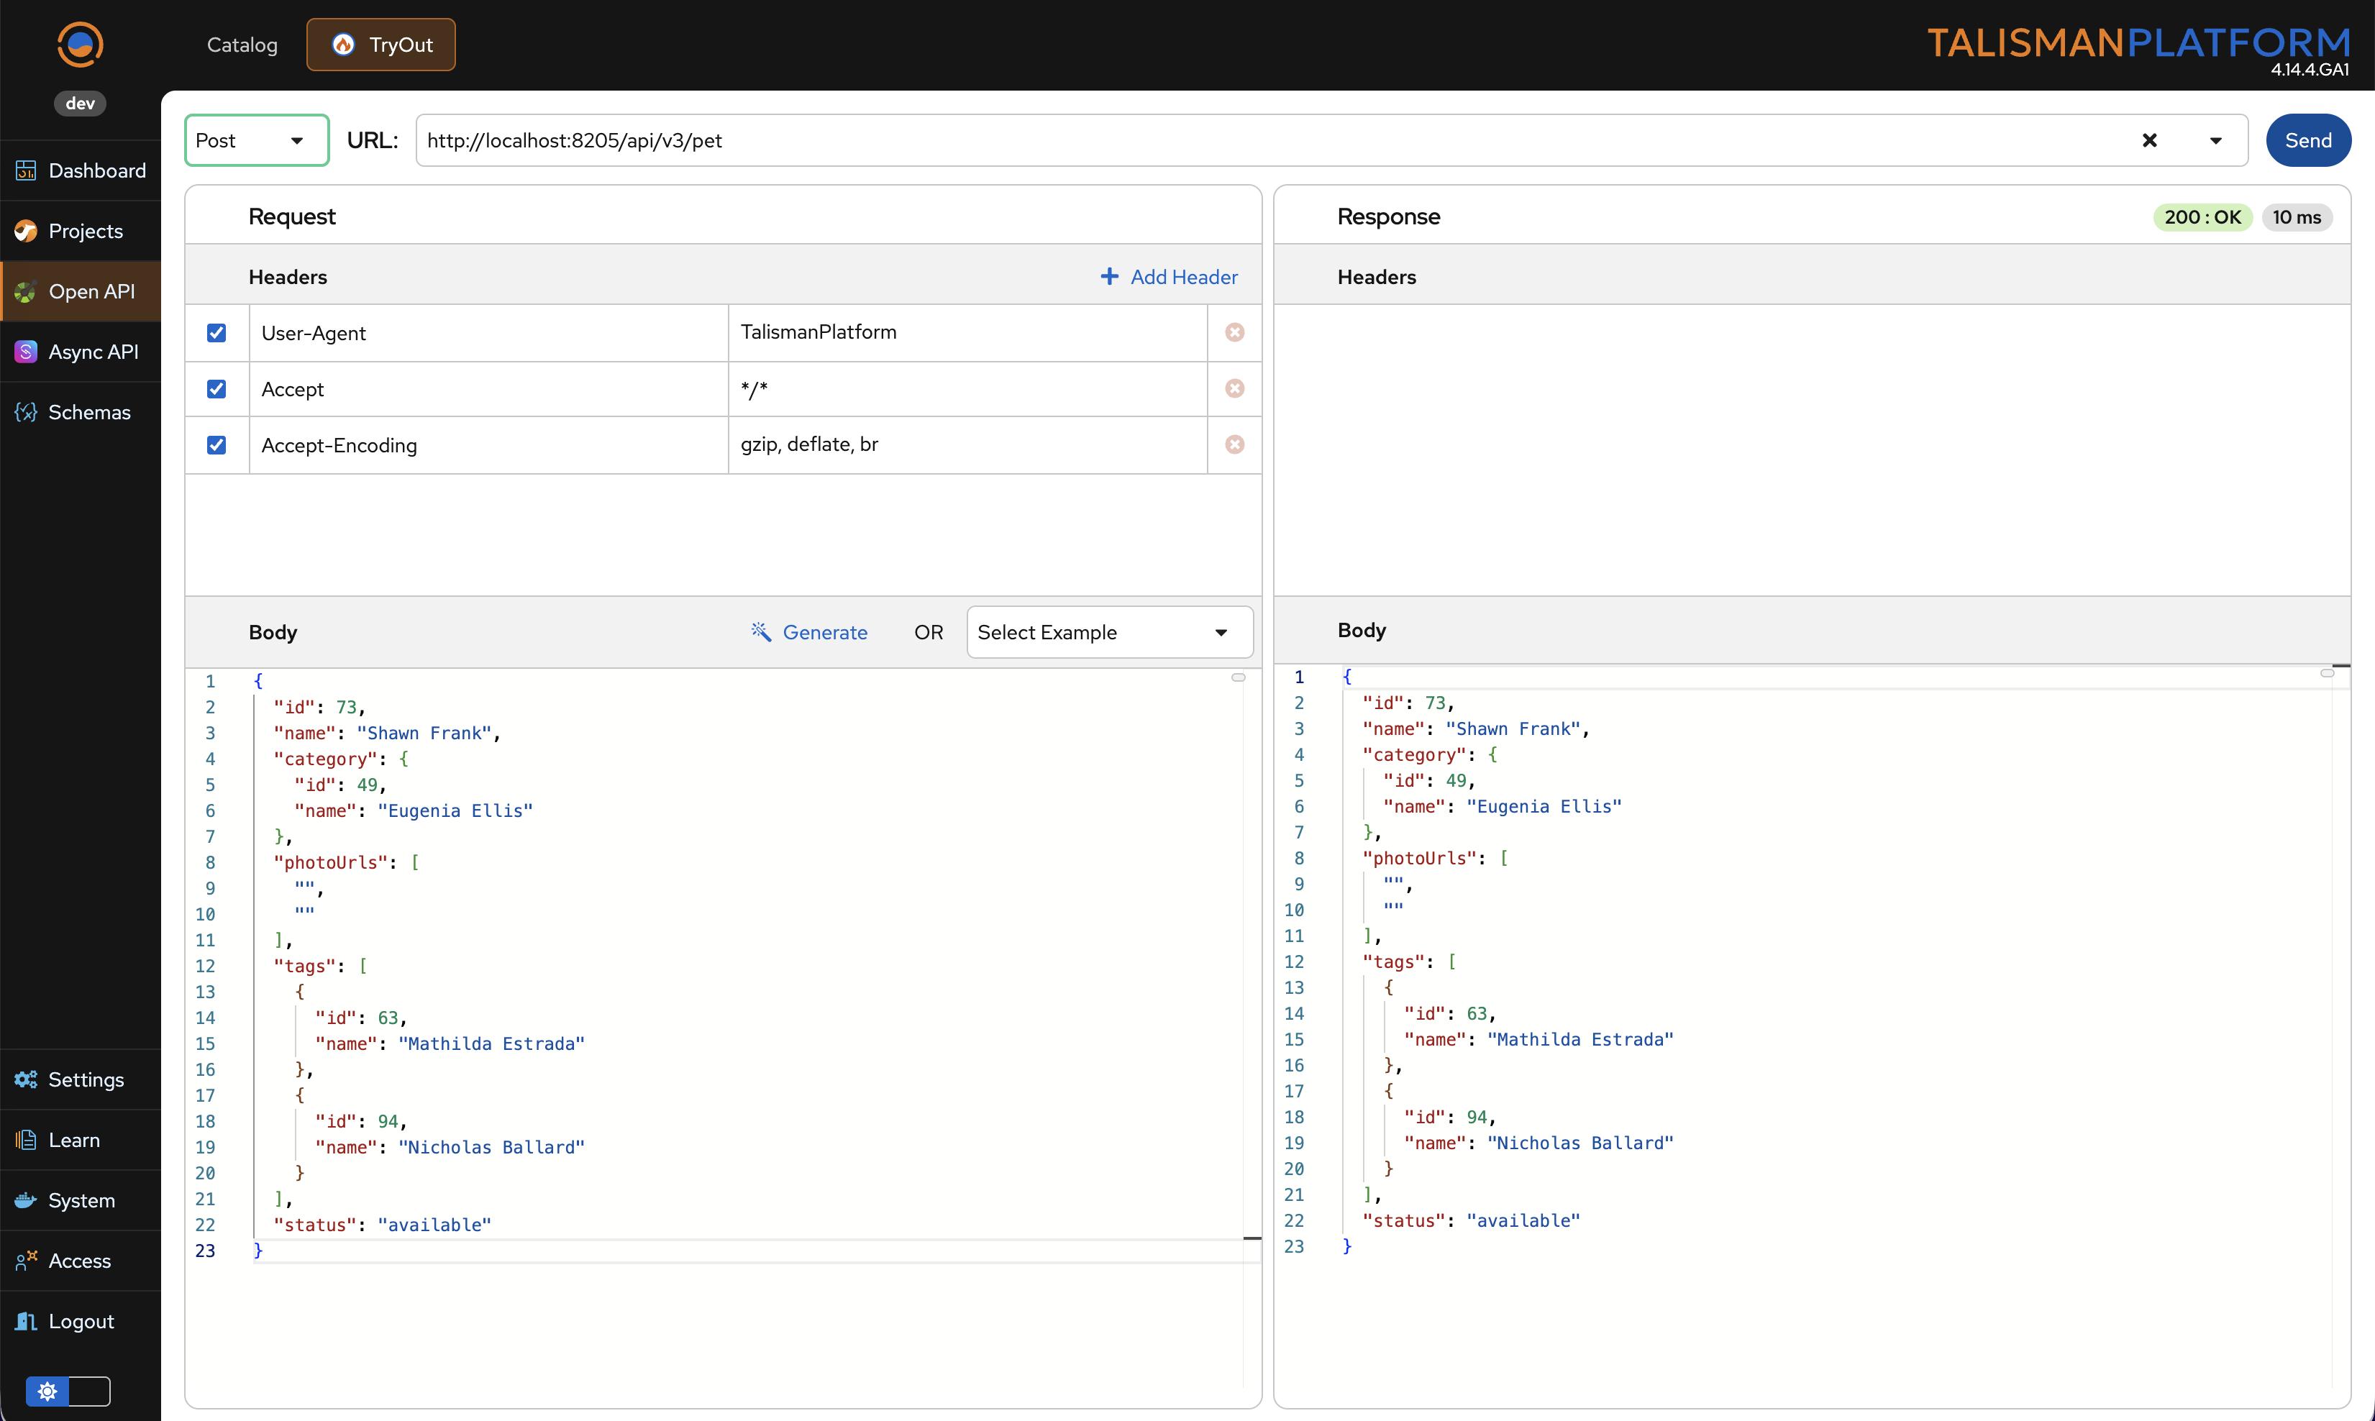Viewport: 2375px width, 1421px height.
Task: Toggle the light/dark theme switch
Action: 68,1390
